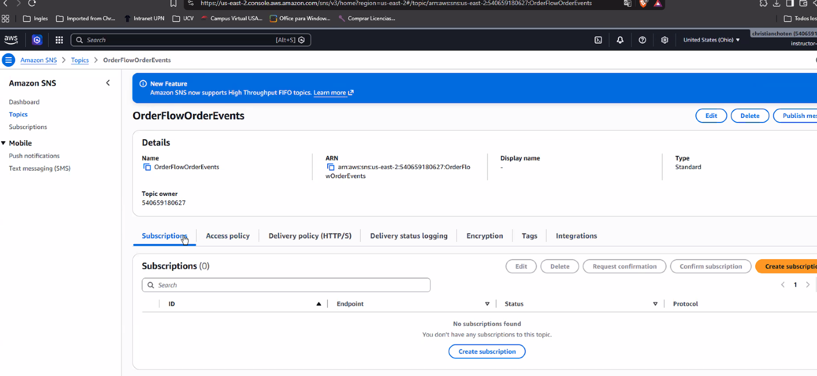Viewport: 817px width, 376px height.
Task: Go to the previous subscriptions page
Action: coord(783,285)
